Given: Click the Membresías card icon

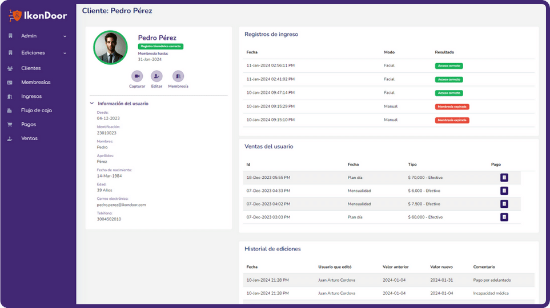Looking at the screenshot, I should tap(10, 83).
